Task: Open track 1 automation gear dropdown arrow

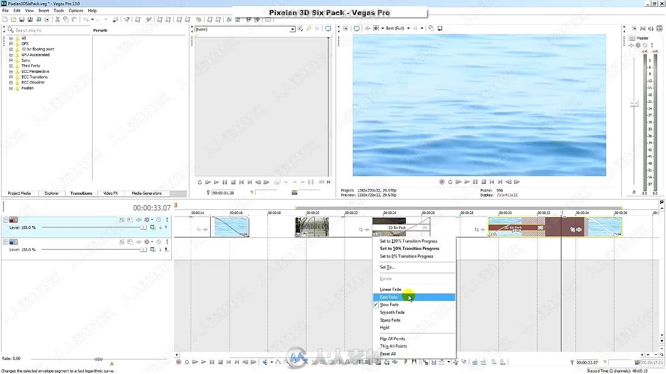Action: [x=152, y=220]
